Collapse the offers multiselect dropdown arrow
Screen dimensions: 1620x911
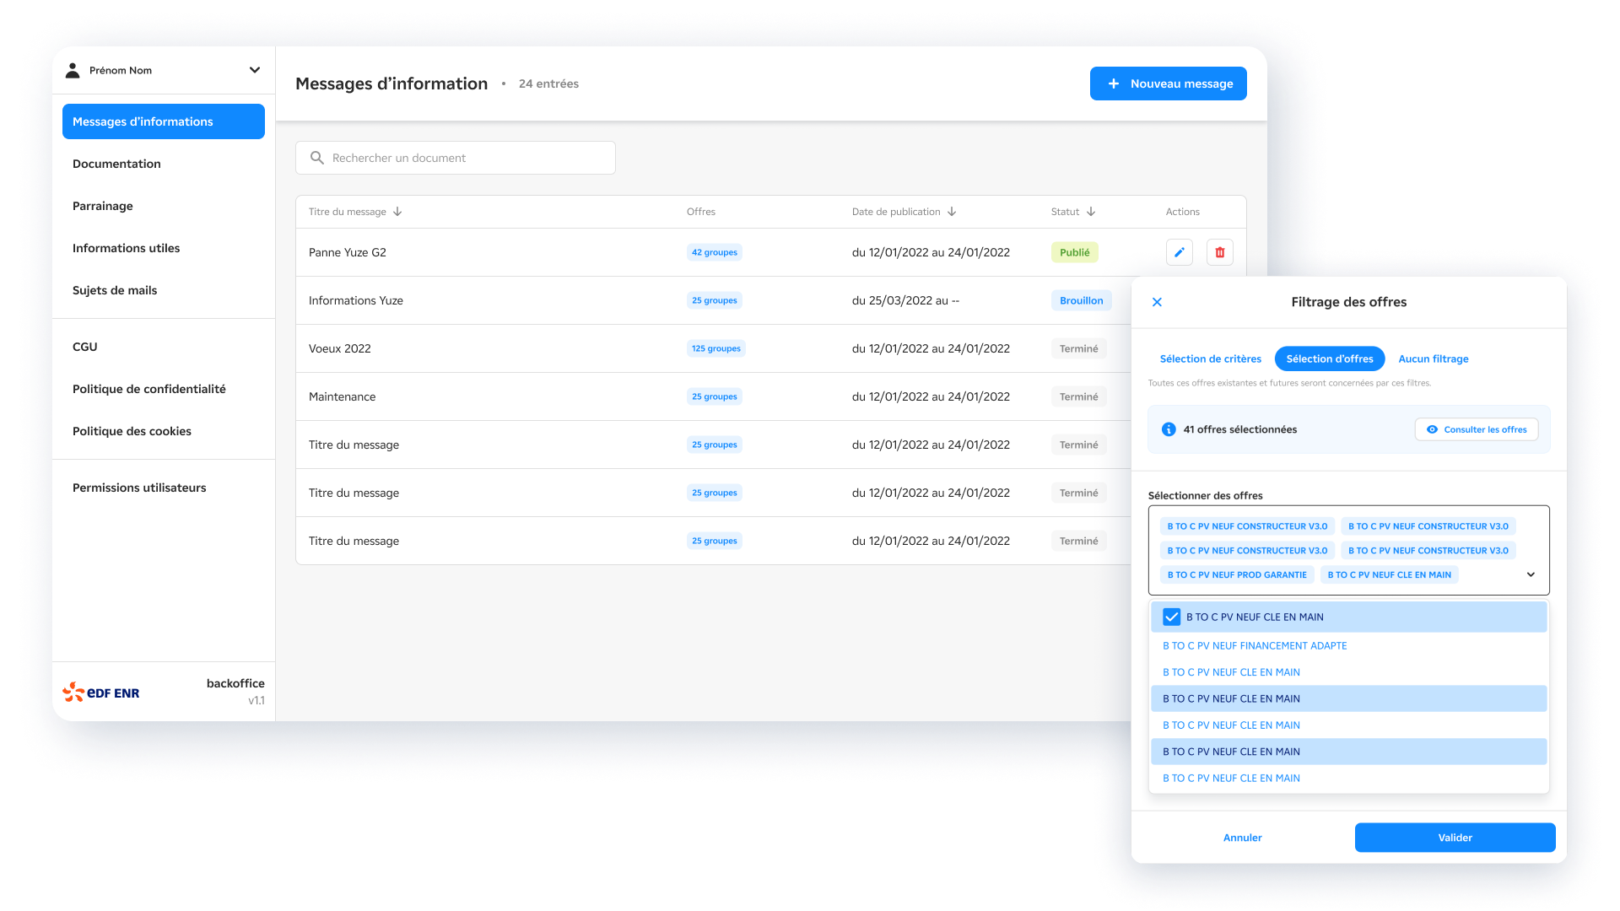1531,574
